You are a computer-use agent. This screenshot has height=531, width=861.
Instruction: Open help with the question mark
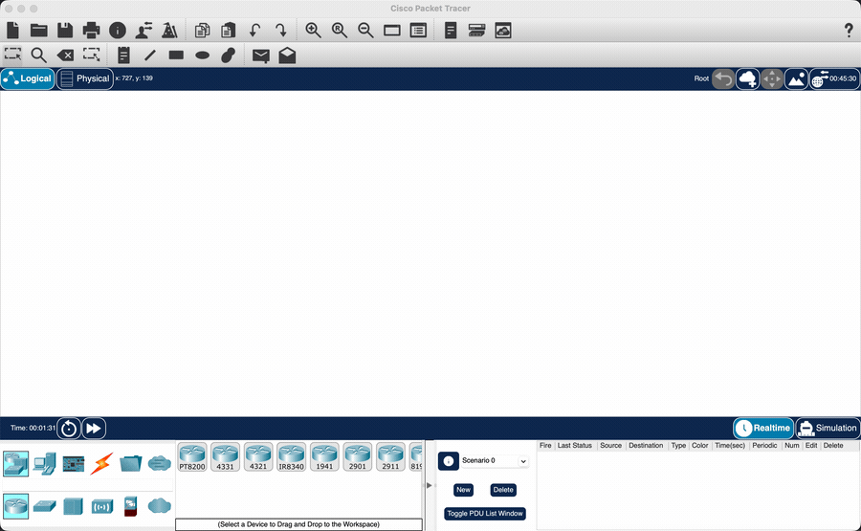[x=849, y=31]
